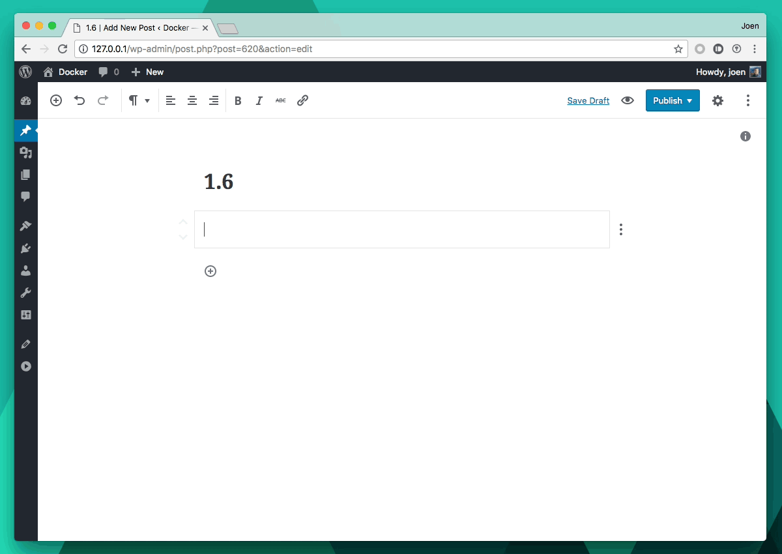The width and height of the screenshot is (782, 554).
Task: Open the post settings gear
Action: point(717,100)
